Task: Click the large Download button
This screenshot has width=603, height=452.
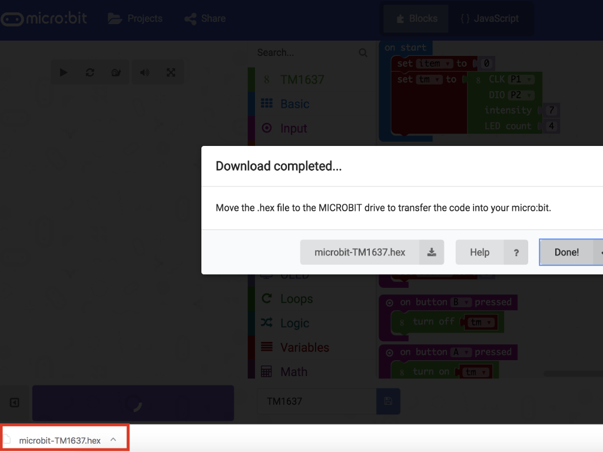Action: (x=133, y=403)
